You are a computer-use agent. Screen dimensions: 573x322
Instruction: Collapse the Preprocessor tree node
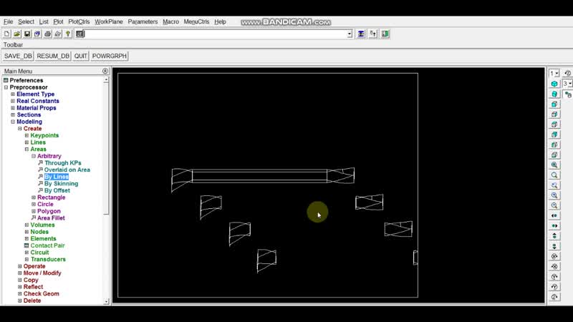pyautogui.click(x=6, y=87)
